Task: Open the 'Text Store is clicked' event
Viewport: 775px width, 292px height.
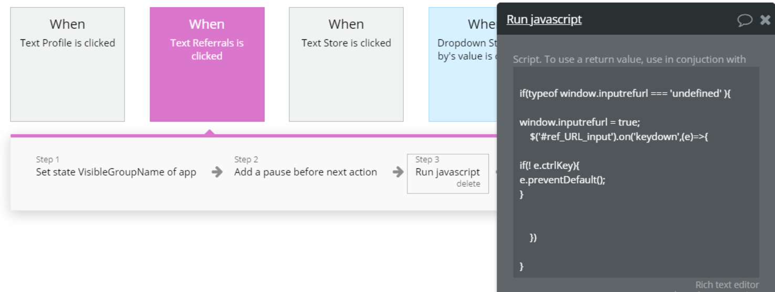Action: [x=346, y=64]
